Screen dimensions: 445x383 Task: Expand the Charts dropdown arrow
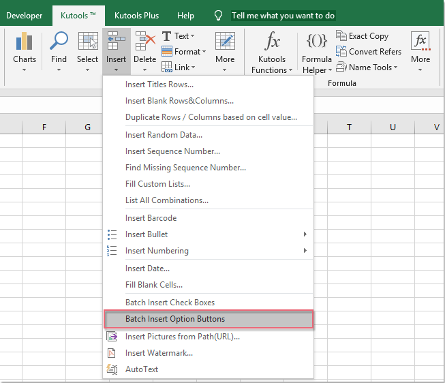pos(24,70)
